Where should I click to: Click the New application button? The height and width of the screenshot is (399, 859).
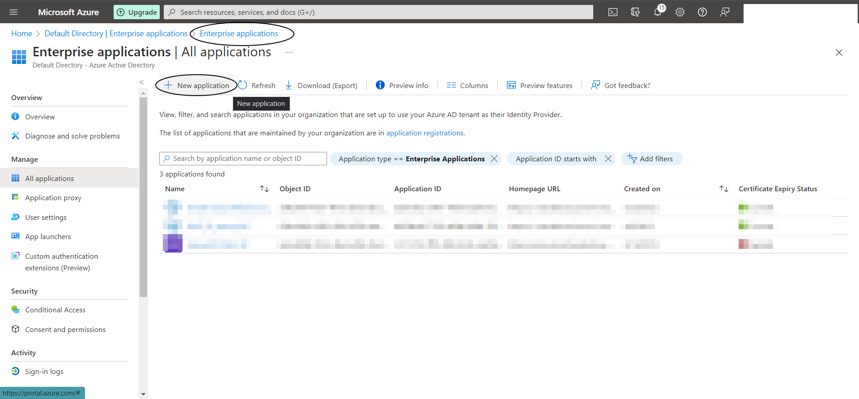[197, 85]
